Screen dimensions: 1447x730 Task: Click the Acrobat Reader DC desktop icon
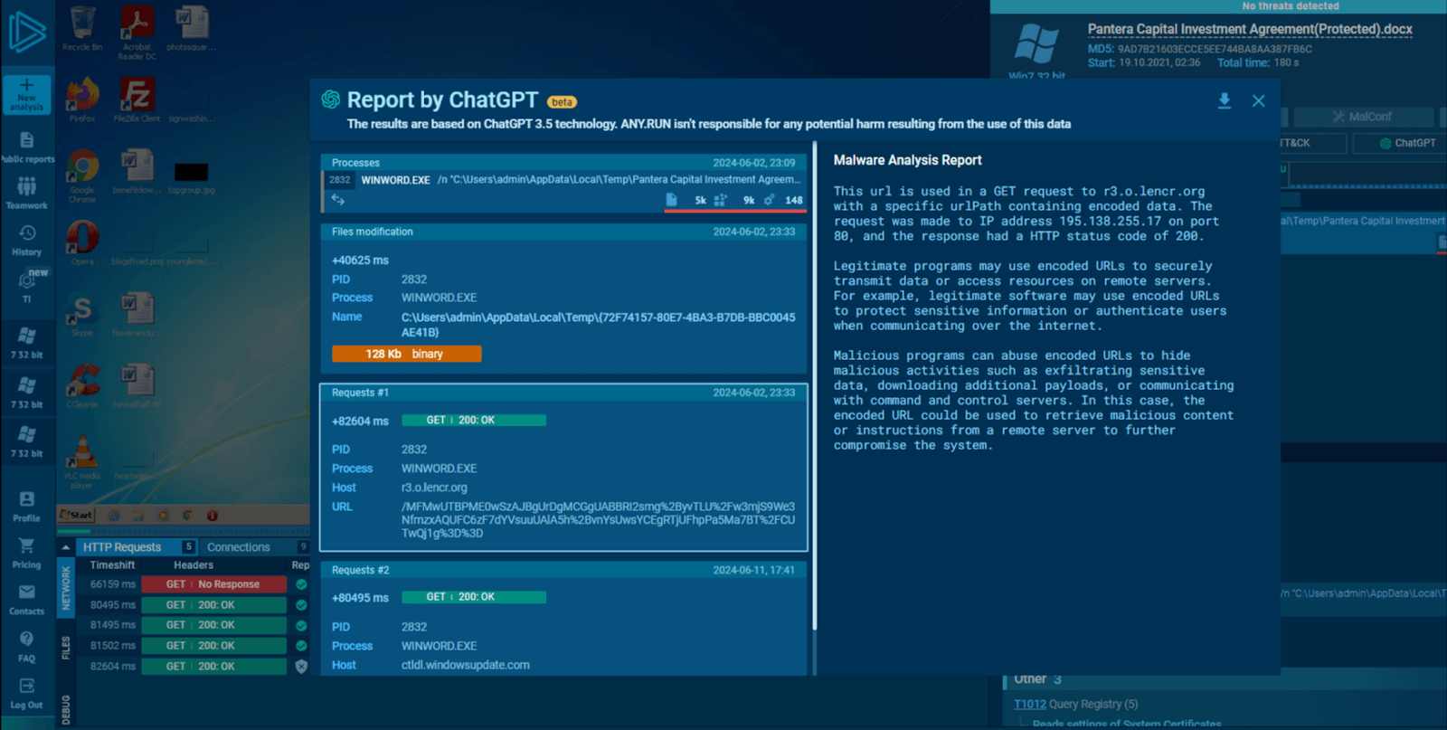tap(137, 33)
